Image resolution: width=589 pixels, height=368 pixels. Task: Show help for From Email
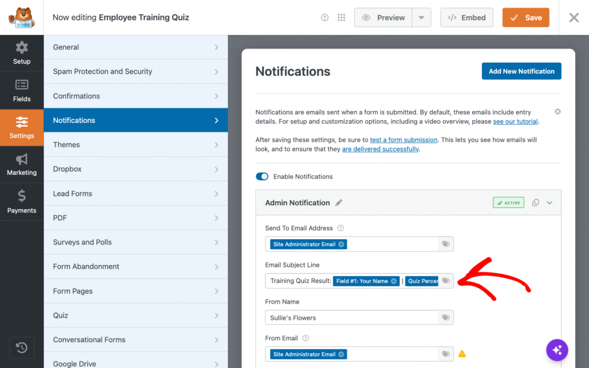306,338
